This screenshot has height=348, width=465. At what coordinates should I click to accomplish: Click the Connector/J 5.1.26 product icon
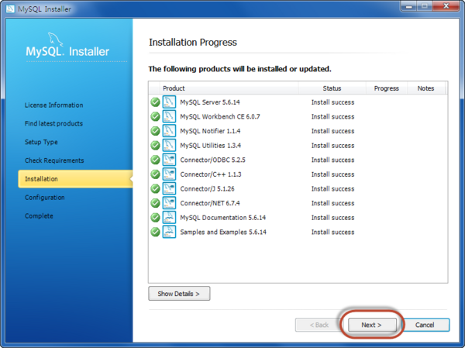click(x=170, y=188)
